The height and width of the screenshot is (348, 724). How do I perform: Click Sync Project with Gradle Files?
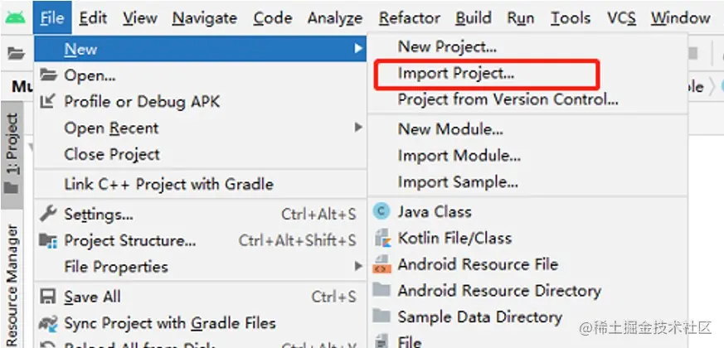[170, 322]
